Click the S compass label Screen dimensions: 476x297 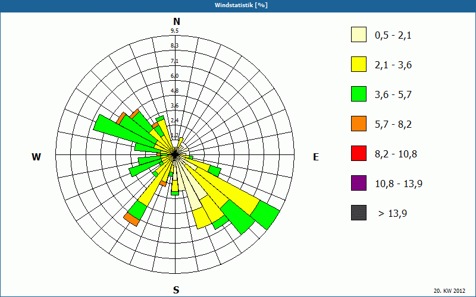click(176, 290)
